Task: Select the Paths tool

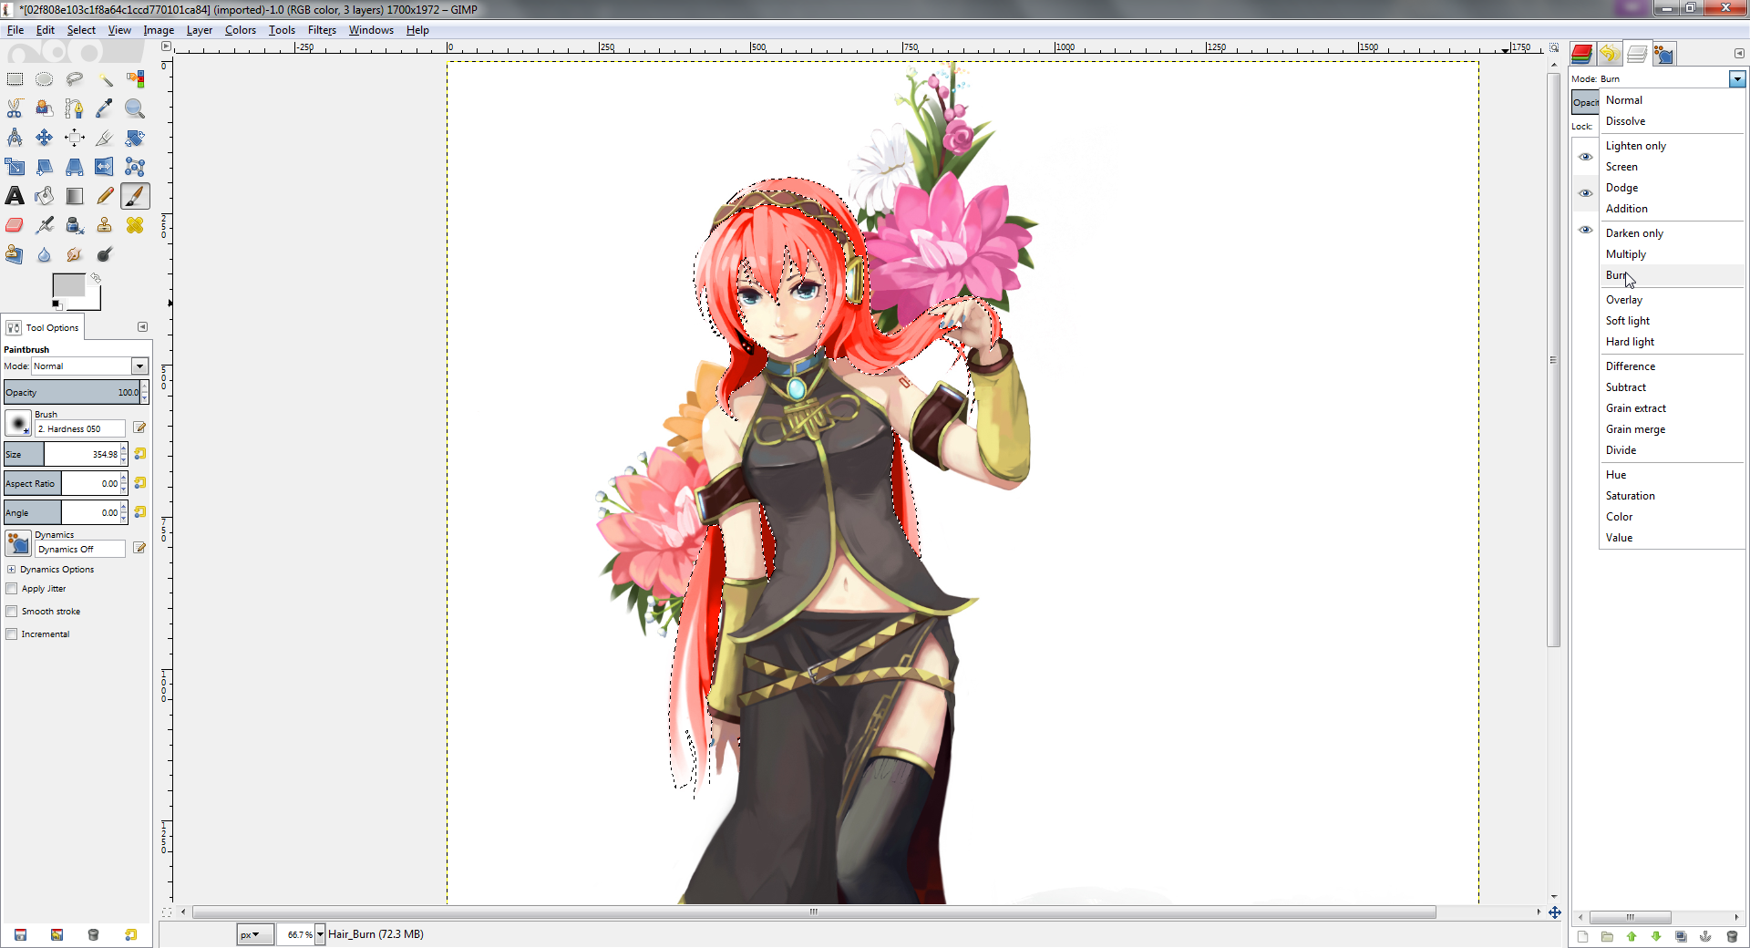Action: [x=75, y=108]
